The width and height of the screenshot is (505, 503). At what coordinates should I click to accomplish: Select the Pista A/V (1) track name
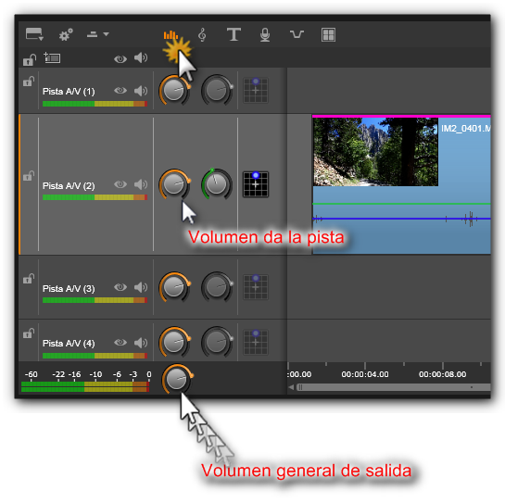(69, 92)
